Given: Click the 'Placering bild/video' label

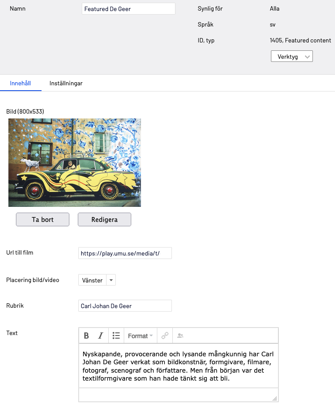Looking at the screenshot, I should (33, 280).
